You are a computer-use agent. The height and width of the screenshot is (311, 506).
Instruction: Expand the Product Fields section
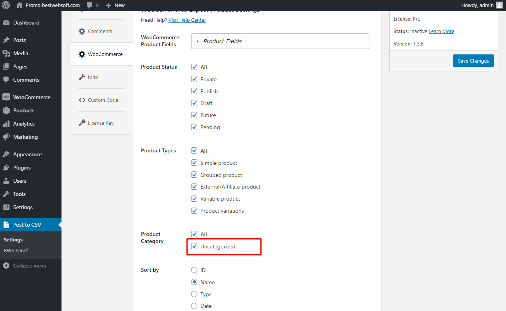(280, 41)
